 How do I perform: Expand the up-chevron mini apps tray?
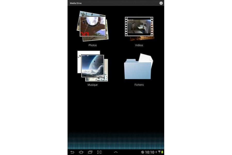click(116, 152)
